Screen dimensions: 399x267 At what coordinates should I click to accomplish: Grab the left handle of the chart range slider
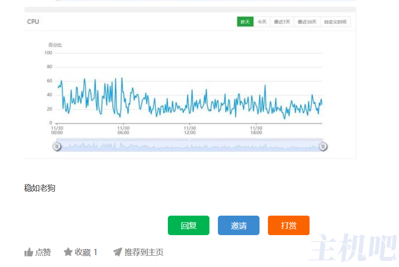coord(57,147)
